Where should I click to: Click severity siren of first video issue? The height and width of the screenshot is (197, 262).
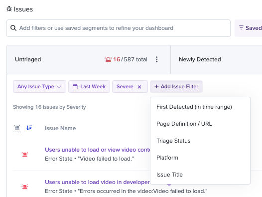point(25,154)
